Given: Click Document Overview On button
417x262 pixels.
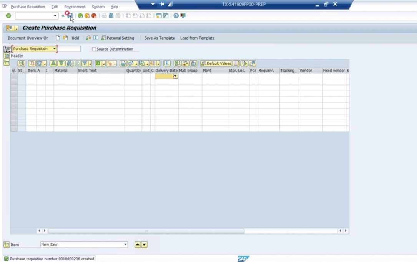Looking at the screenshot, I should pos(28,38).
